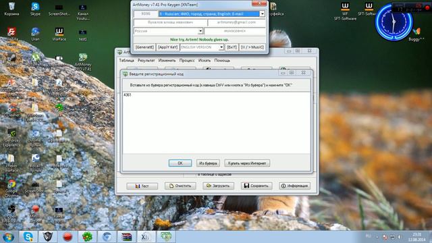Click the Купить через Интернет button
This screenshot has width=432, height=243.
click(x=247, y=163)
